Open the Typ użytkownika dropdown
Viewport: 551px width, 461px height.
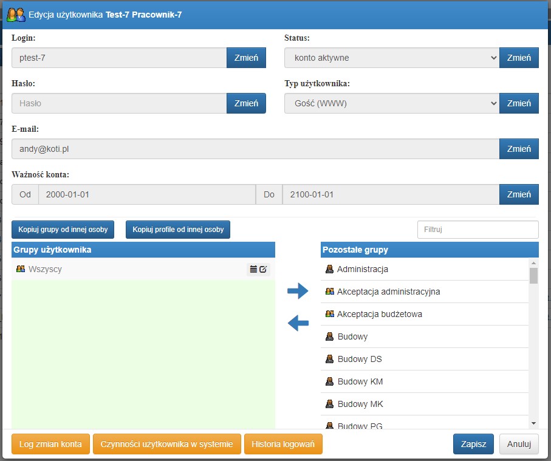(391, 103)
